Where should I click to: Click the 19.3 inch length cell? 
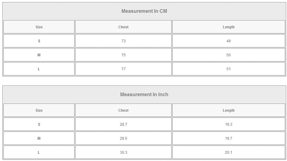[x=229, y=124]
